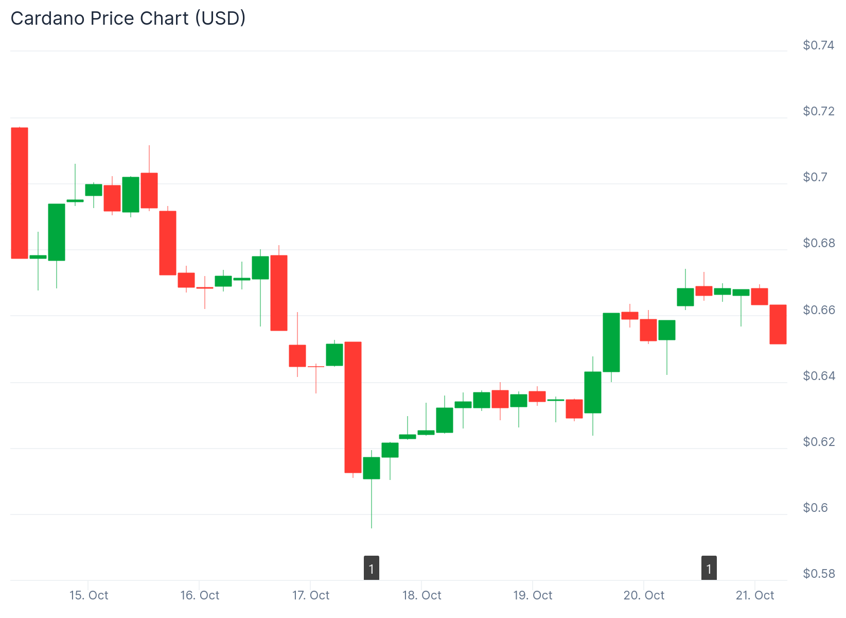
Task: Click the "20. Oct" date label
Action: click(644, 595)
